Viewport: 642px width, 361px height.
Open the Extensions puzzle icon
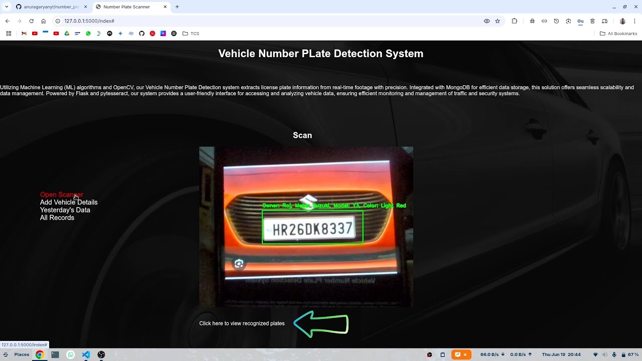tap(514, 21)
